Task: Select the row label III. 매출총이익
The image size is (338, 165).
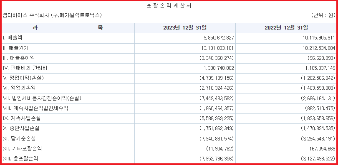Action: (19, 58)
